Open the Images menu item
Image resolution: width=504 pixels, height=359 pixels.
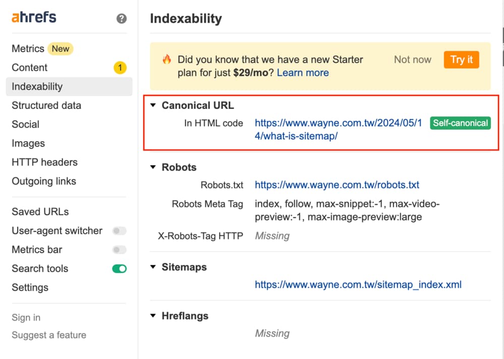tap(28, 144)
